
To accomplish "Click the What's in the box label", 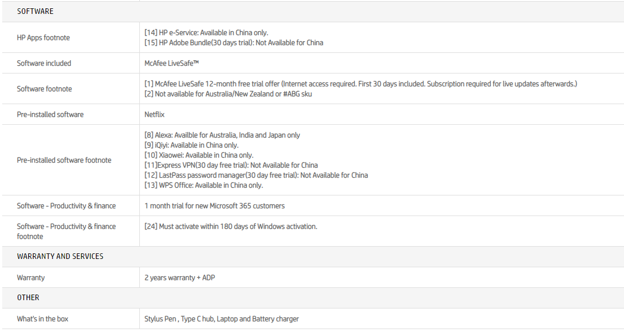I will 42,319.
